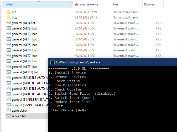Click the general (ALT4).bat file name
The height and width of the screenshot is (132, 177).
[24, 39]
